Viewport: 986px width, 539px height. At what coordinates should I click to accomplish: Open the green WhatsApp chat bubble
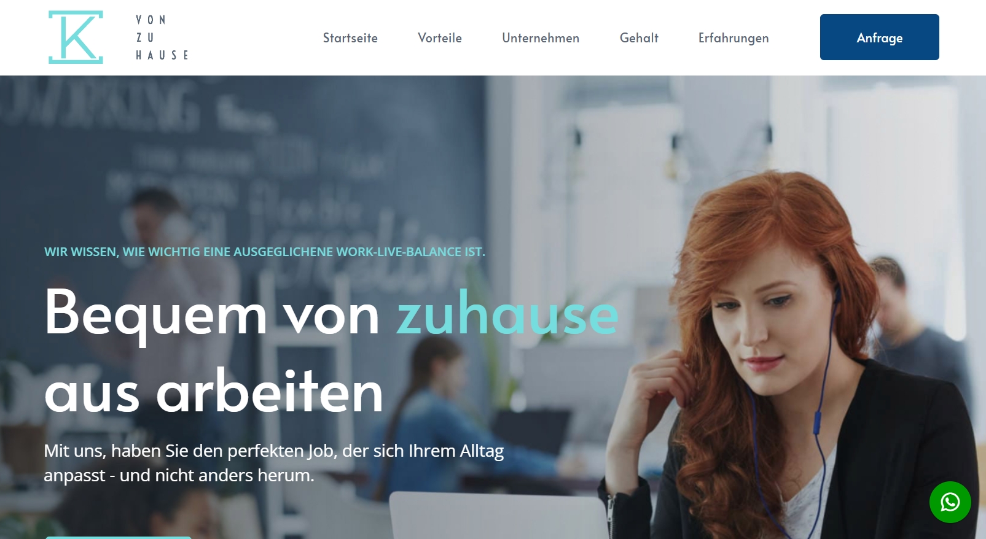pyautogui.click(x=950, y=502)
